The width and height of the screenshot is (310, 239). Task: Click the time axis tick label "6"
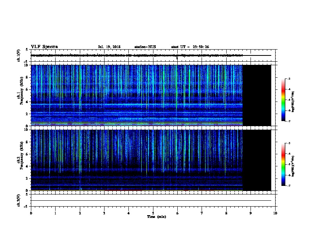pos(177,213)
